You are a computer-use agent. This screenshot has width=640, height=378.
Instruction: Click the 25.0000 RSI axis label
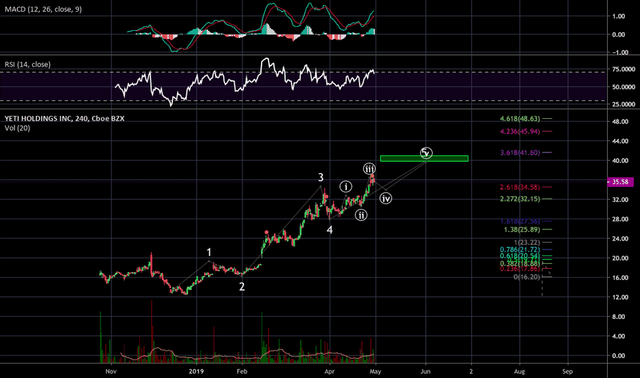tap(624, 104)
